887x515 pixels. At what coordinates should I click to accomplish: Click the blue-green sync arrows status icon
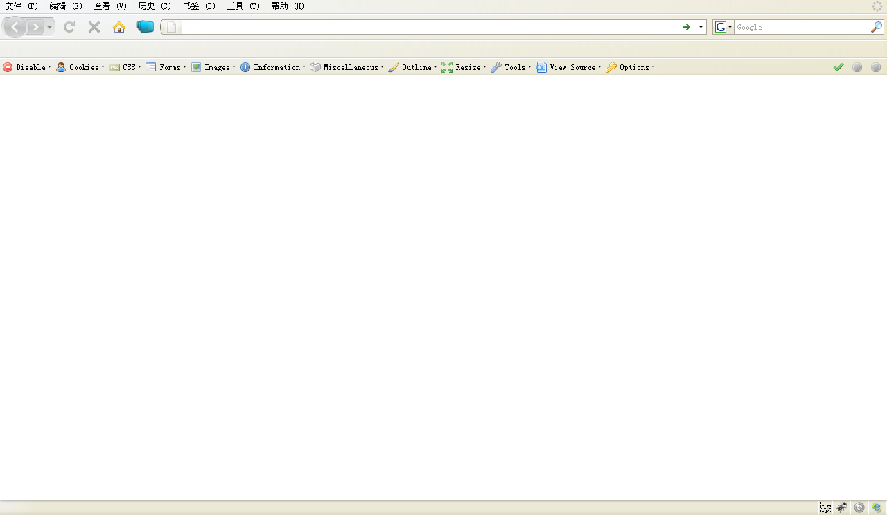click(877, 507)
